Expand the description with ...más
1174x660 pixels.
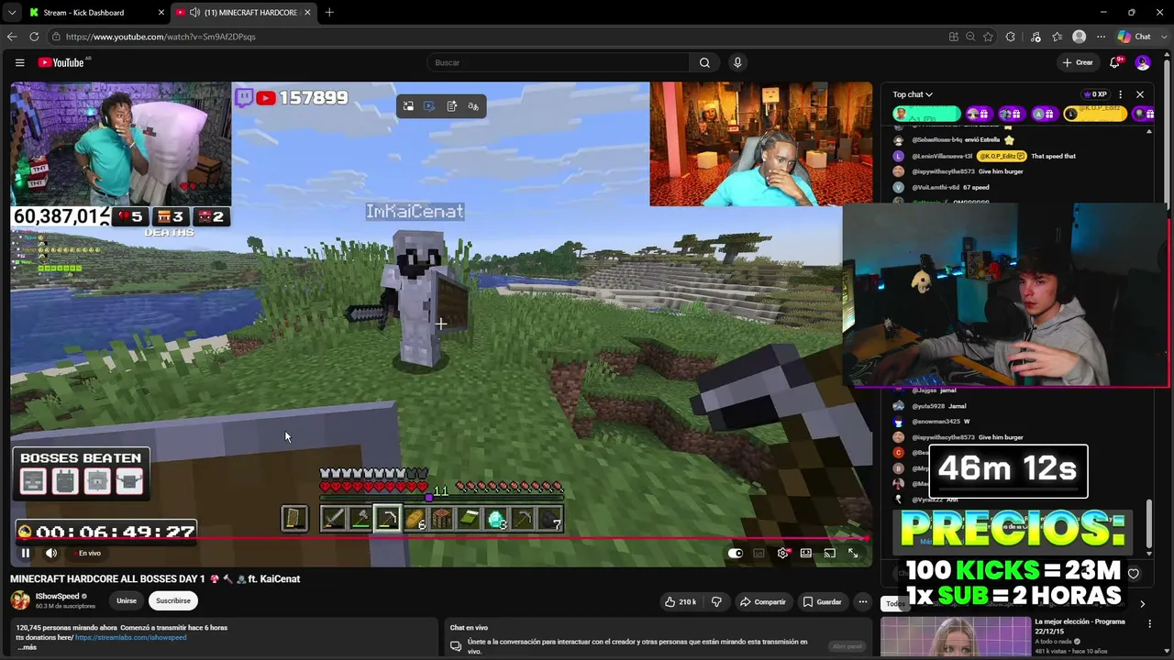pyautogui.click(x=26, y=647)
